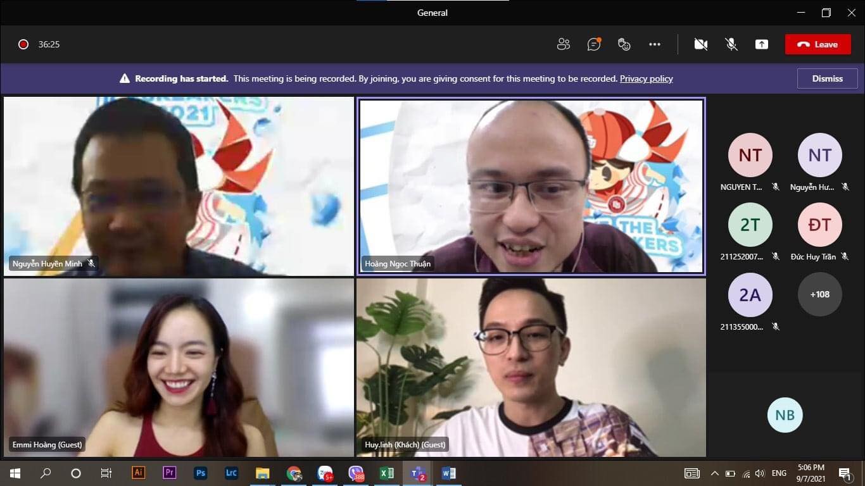Show the +108 more participants
This screenshot has height=486, width=865.
click(820, 294)
